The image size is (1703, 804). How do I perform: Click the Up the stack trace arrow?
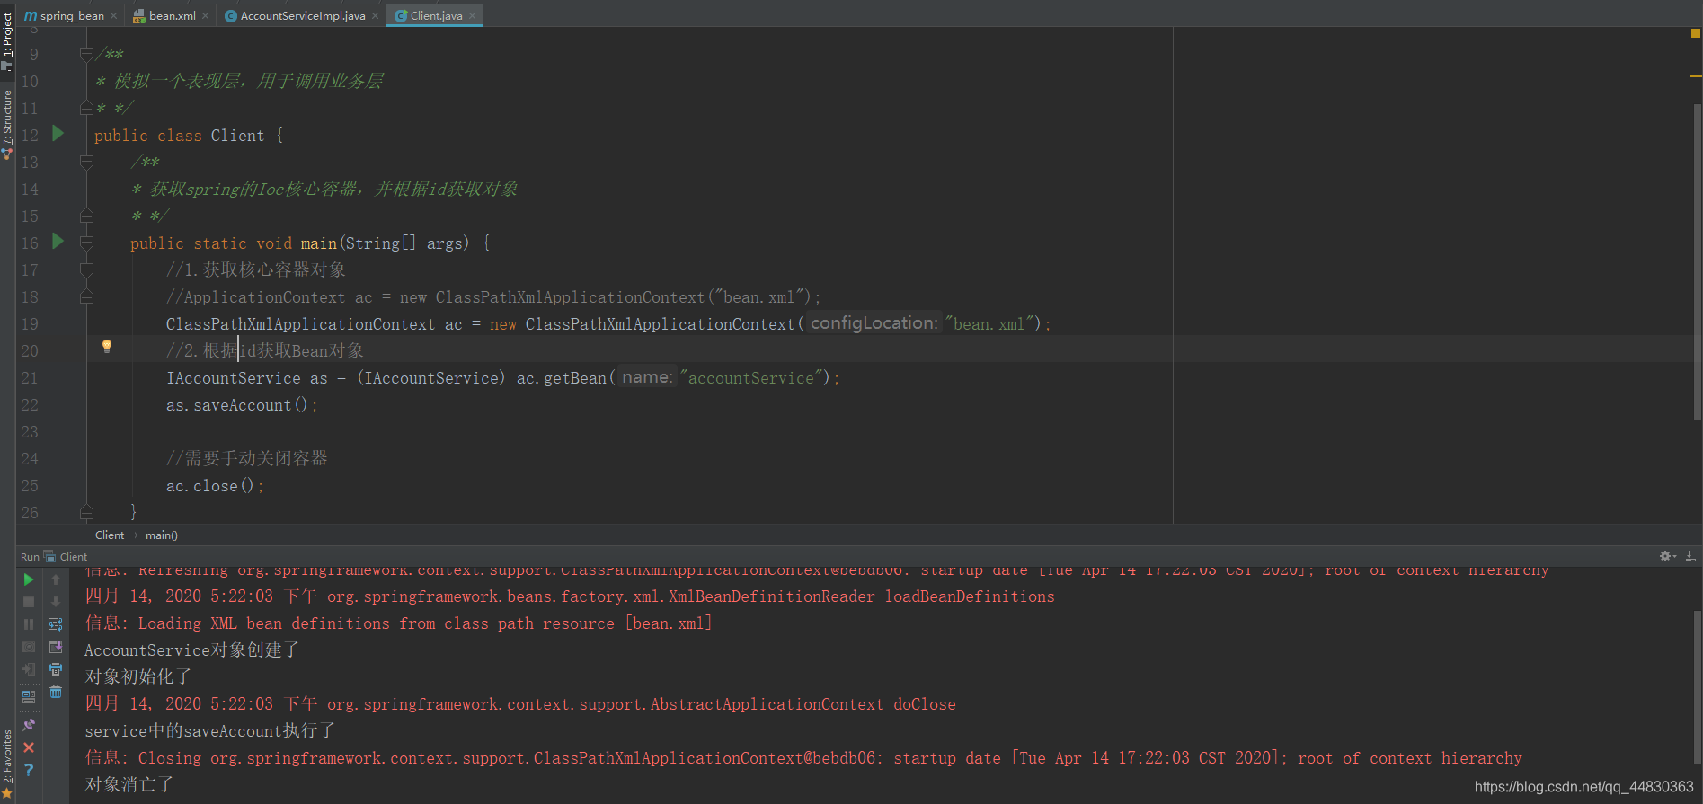(56, 579)
